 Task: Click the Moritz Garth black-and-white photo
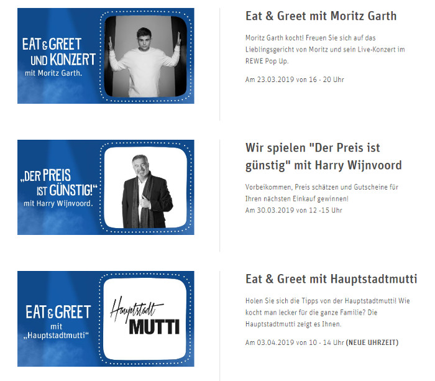[145, 57]
